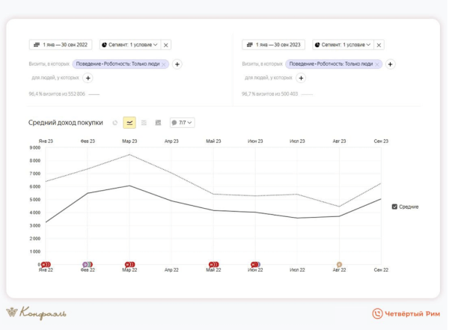Switch to stacked area chart view
This screenshot has width=449, height=330.
(x=144, y=123)
